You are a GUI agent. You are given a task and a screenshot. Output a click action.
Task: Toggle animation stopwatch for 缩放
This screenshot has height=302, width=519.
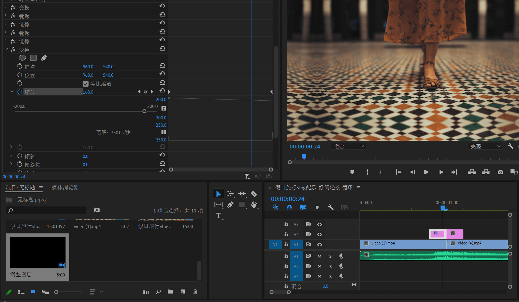pyautogui.click(x=20, y=92)
